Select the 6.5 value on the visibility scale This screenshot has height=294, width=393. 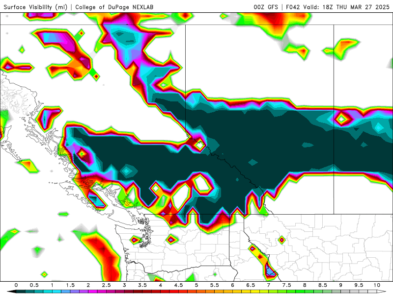[x=251, y=285]
